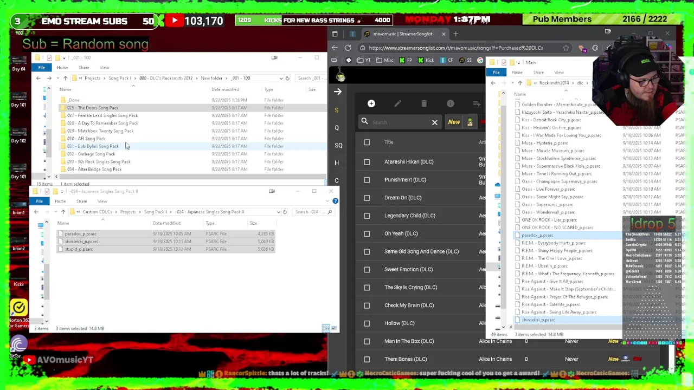Open the SS bookmark in bookmarks bar
The height and width of the screenshot is (390, 694).
(x=465, y=60)
